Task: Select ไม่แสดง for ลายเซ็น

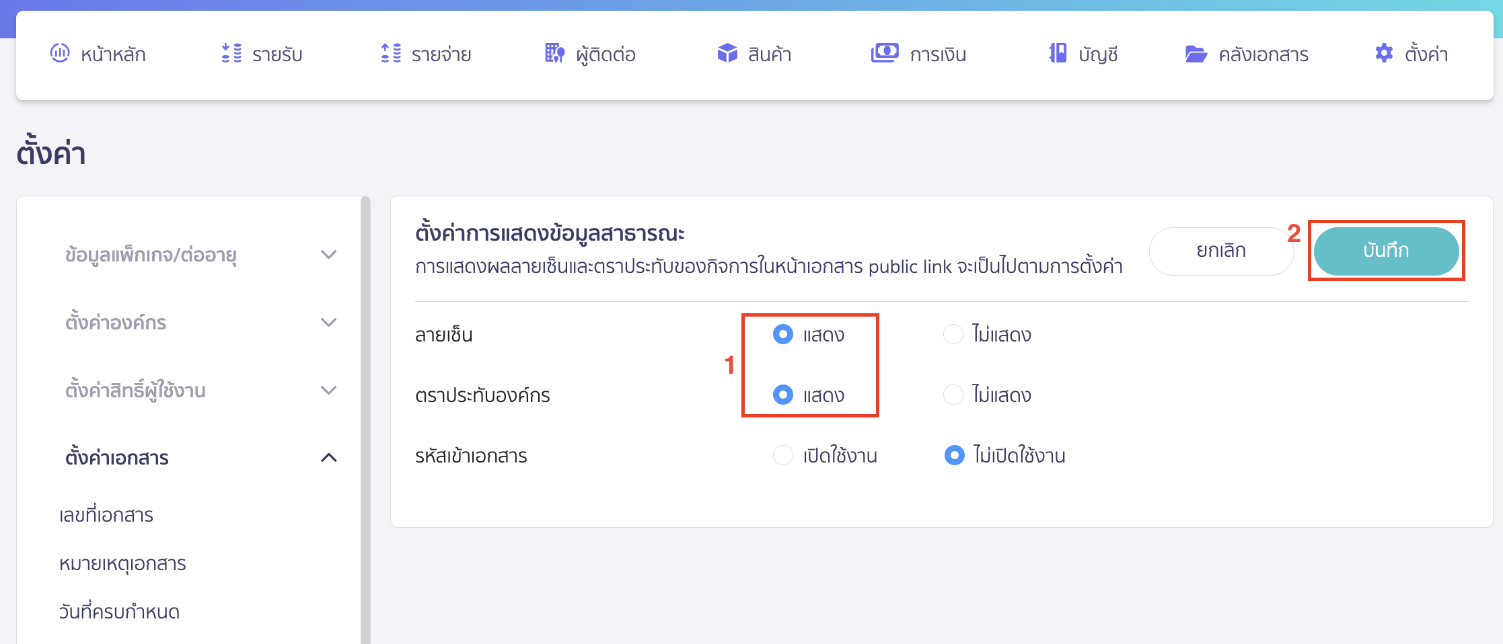Action: (x=953, y=334)
